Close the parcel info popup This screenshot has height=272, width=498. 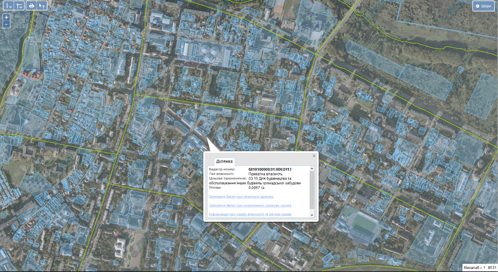coord(314,156)
